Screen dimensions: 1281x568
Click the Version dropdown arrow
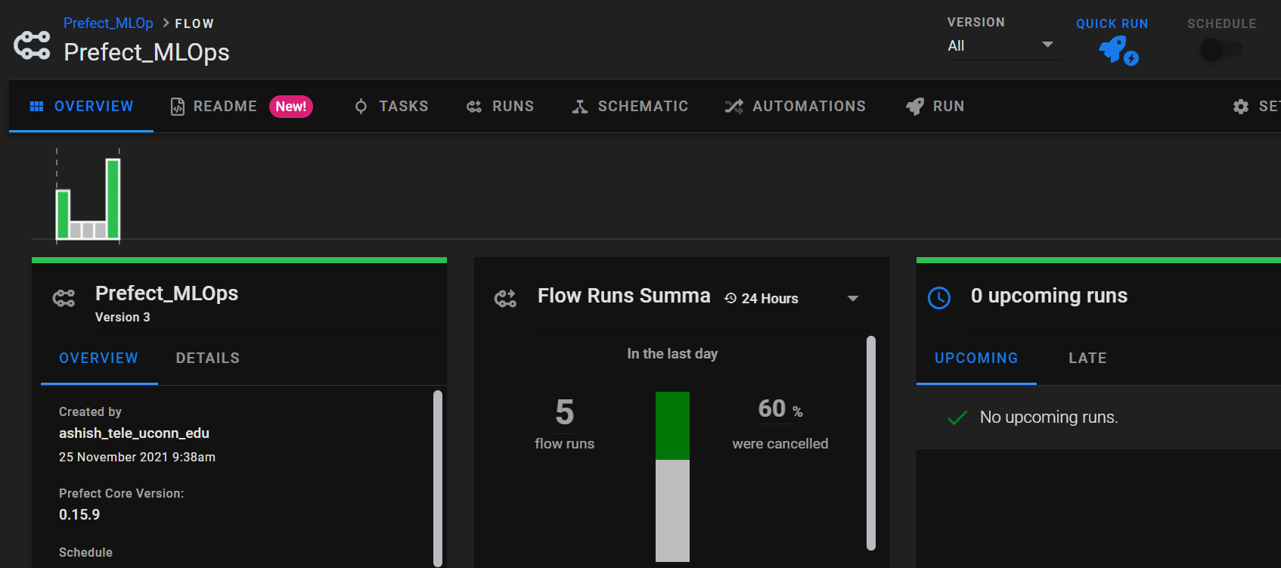tap(1047, 45)
